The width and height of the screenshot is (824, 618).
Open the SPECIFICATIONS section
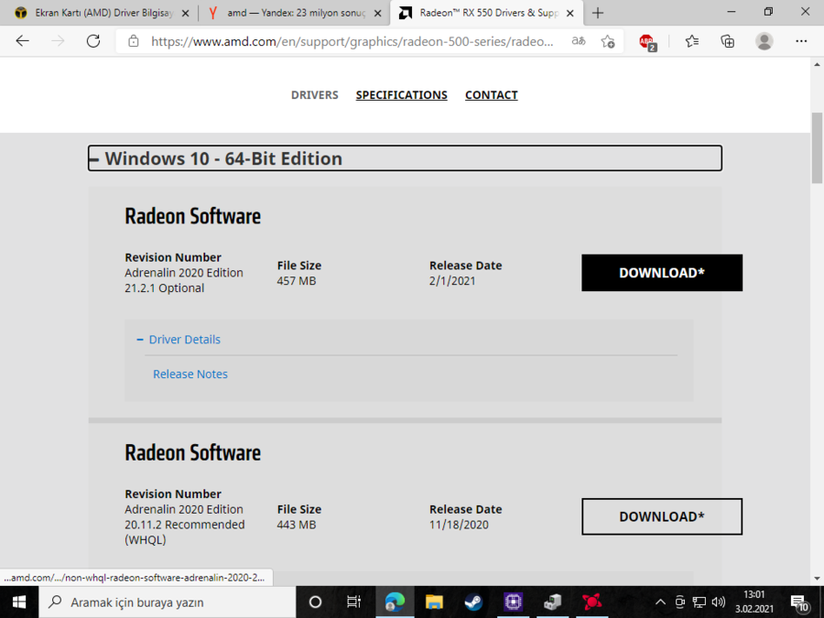click(402, 95)
